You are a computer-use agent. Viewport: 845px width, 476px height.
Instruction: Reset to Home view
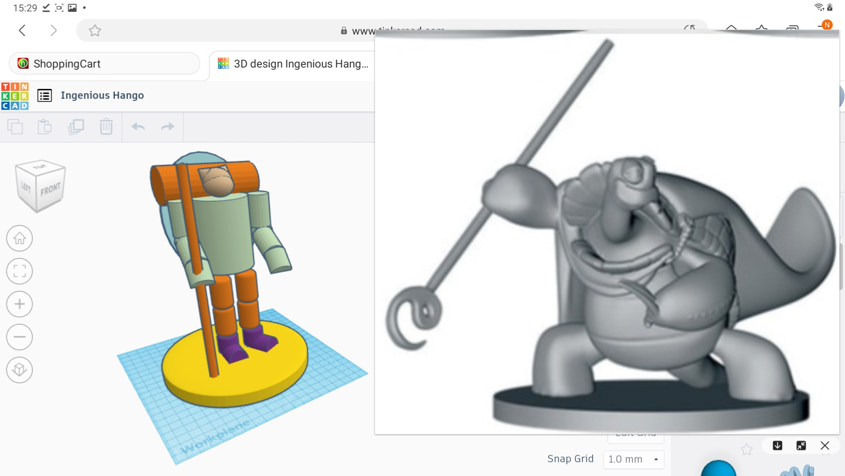pos(19,238)
